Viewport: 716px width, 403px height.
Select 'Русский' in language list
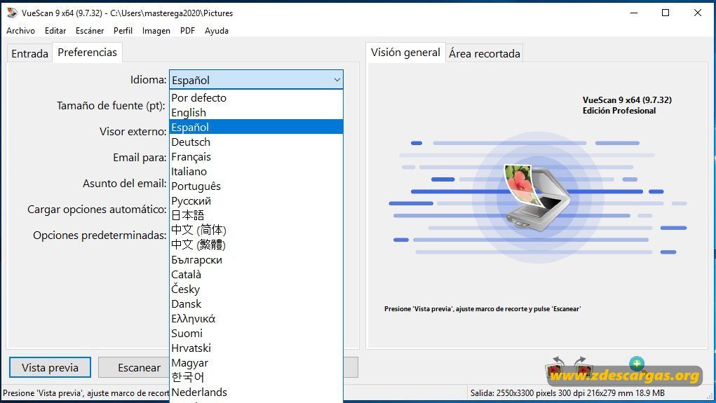[x=256, y=201]
